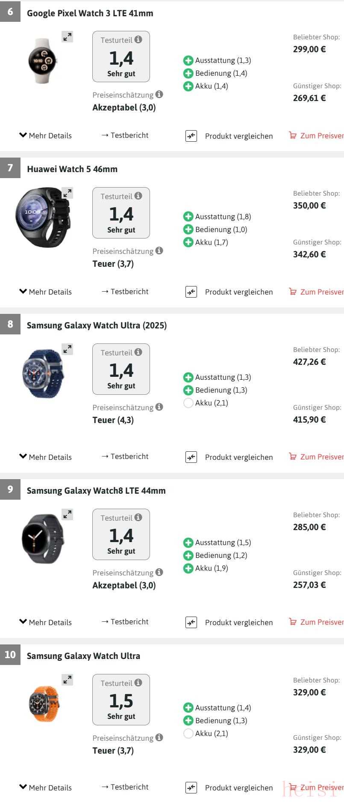This screenshot has height=802, width=344.
Task: Read Testbericht for Google Pixel Watch 3
Action: coord(125,135)
